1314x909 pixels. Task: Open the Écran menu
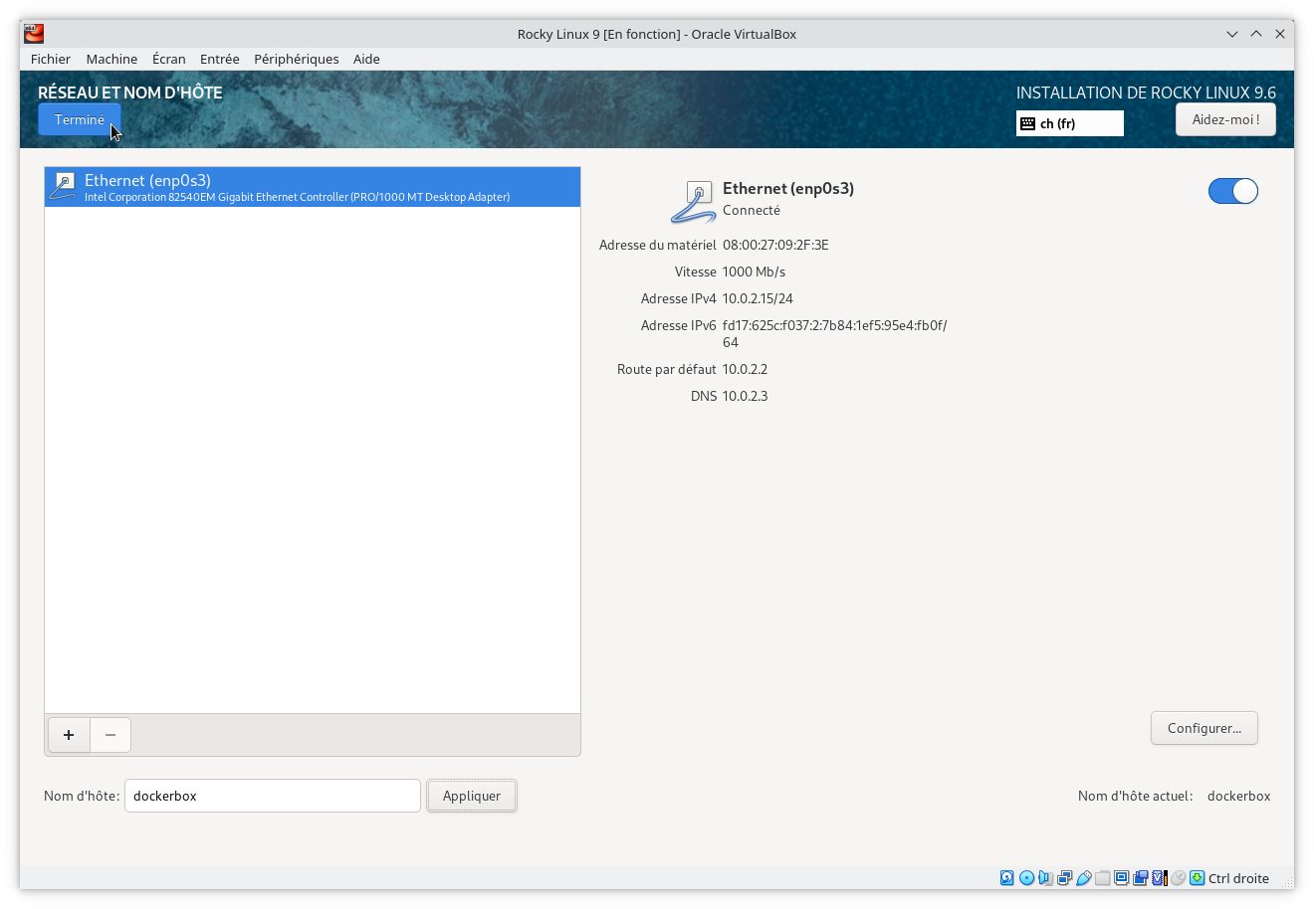pyautogui.click(x=168, y=59)
